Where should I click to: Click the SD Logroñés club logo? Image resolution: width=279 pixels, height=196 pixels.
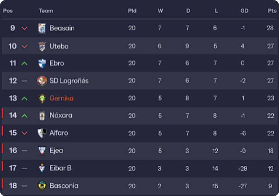(x=42, y=81)
